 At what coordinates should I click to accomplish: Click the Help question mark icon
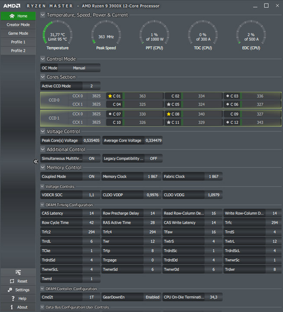(13, 299)
